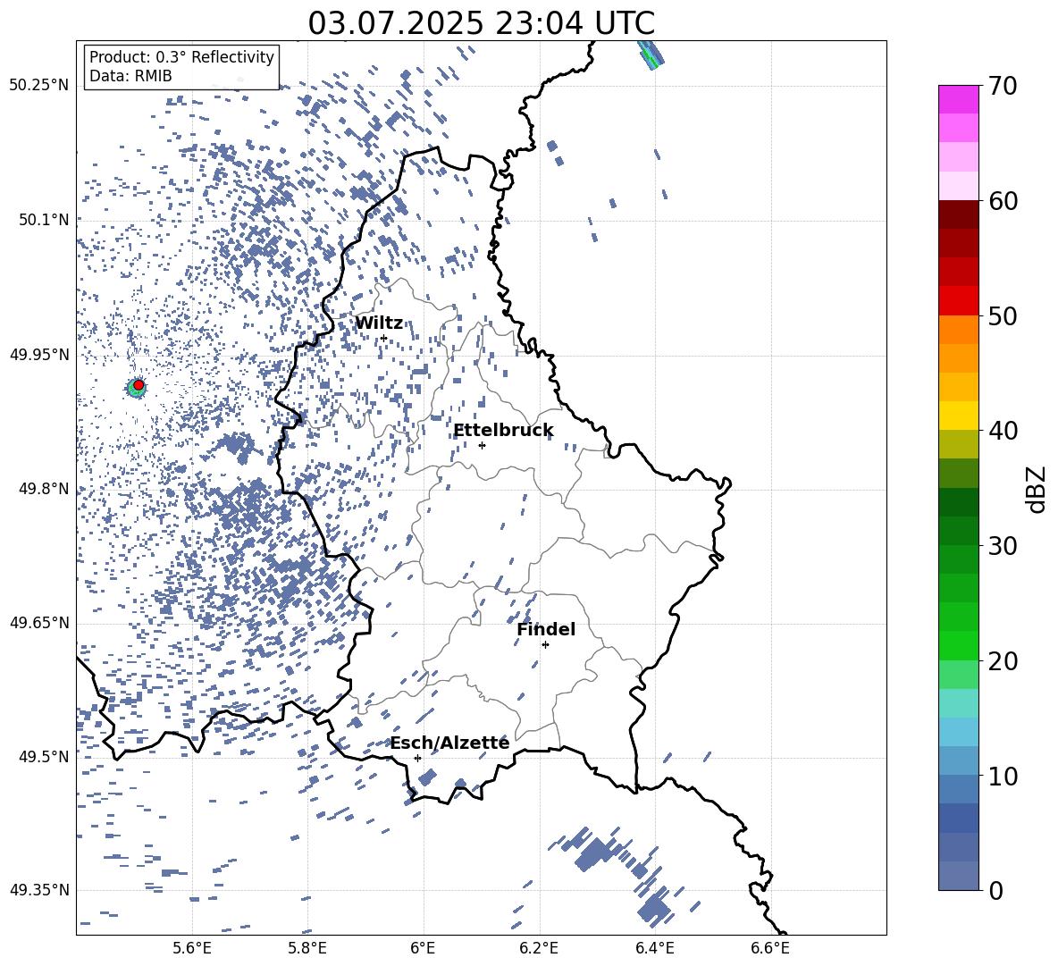
Task: Click the 49.95°N latitude label
Action: pos(39,355)
